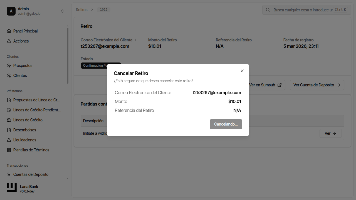Click the dollar icon for Cuentas de Depósito
Viewport: 356px width, 200px height.
(9, 174)
